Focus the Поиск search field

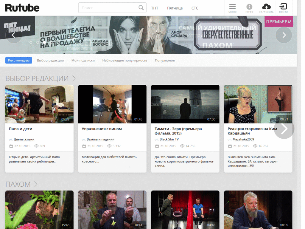pyautogui.click(x=109, y=8)
